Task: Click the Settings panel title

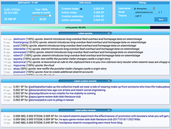Action: click(142, 3)
